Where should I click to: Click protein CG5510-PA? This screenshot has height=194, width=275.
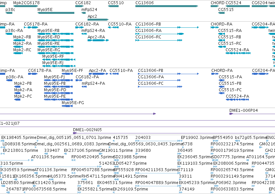[121, 71]
